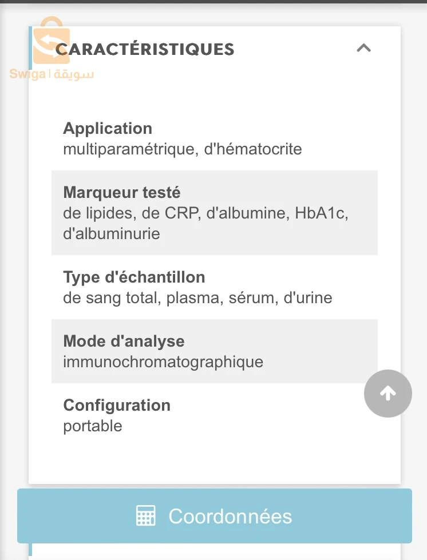Screen dimensions: 427x560
Task: Select the Swiga brand watermark
Action: click(52, 73)
